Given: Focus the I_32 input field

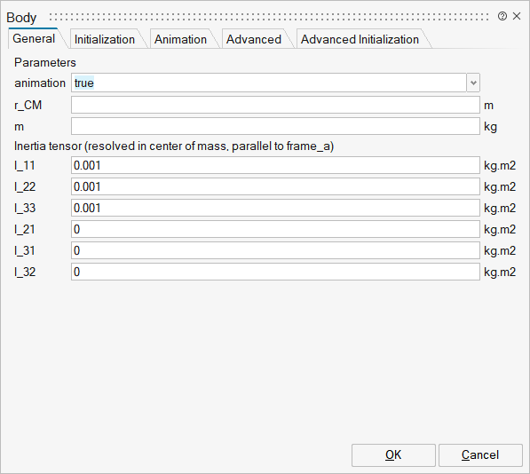Looking at the screenshot, I should click(275, 272).
